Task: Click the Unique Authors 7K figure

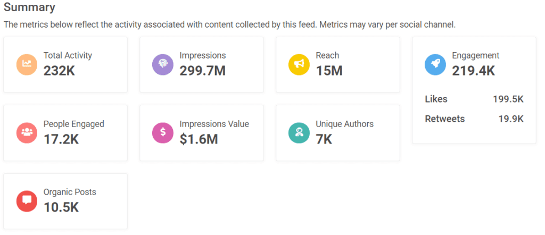Action: click(x=324, y=139)
